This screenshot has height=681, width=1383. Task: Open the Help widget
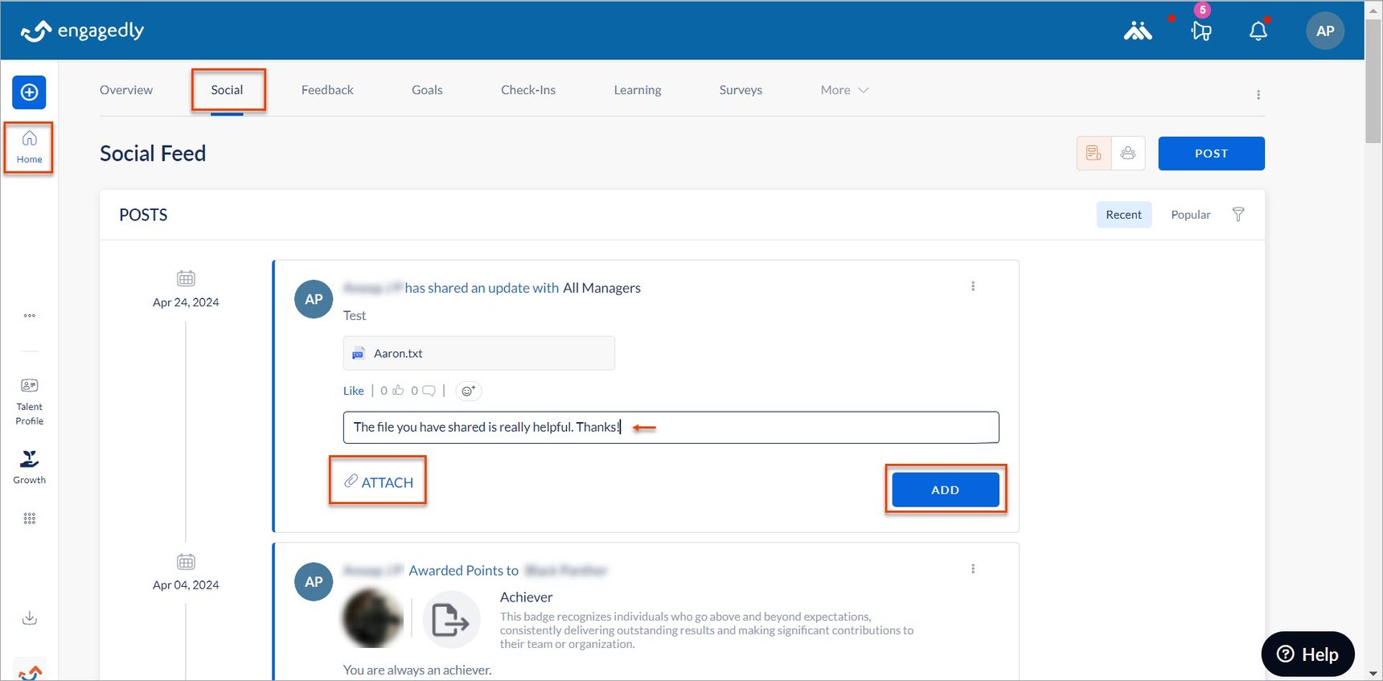1308,654
